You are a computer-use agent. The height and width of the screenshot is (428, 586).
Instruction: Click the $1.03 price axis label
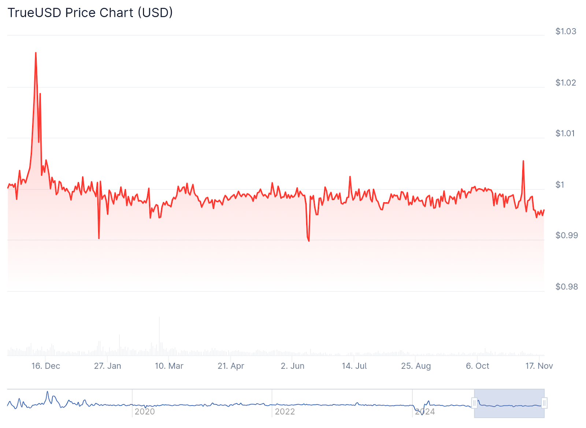tap(566, 31)
